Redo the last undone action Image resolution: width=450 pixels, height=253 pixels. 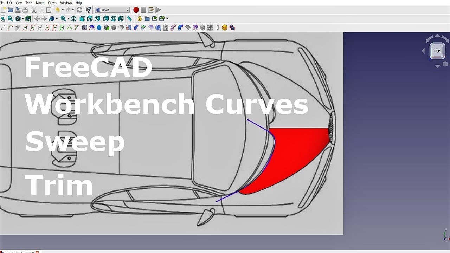click(x=68, y=10)
